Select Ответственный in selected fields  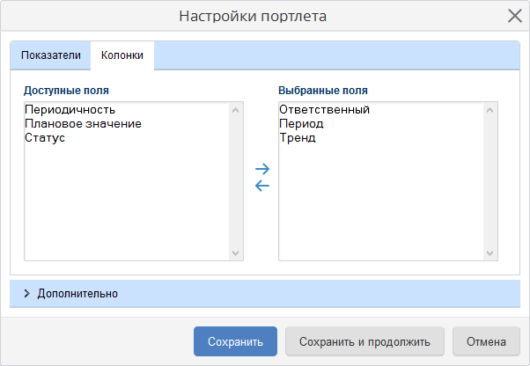324,110
